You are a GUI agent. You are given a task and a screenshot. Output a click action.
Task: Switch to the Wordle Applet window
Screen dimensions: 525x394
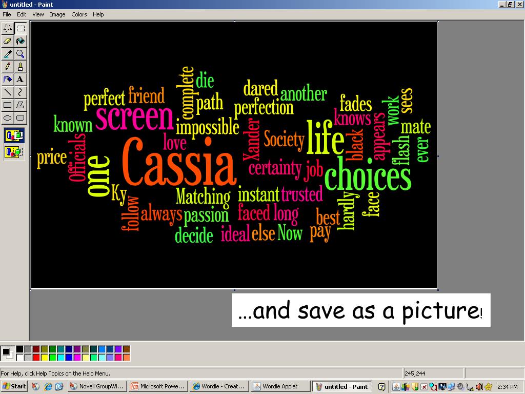[x=280, y=386]
